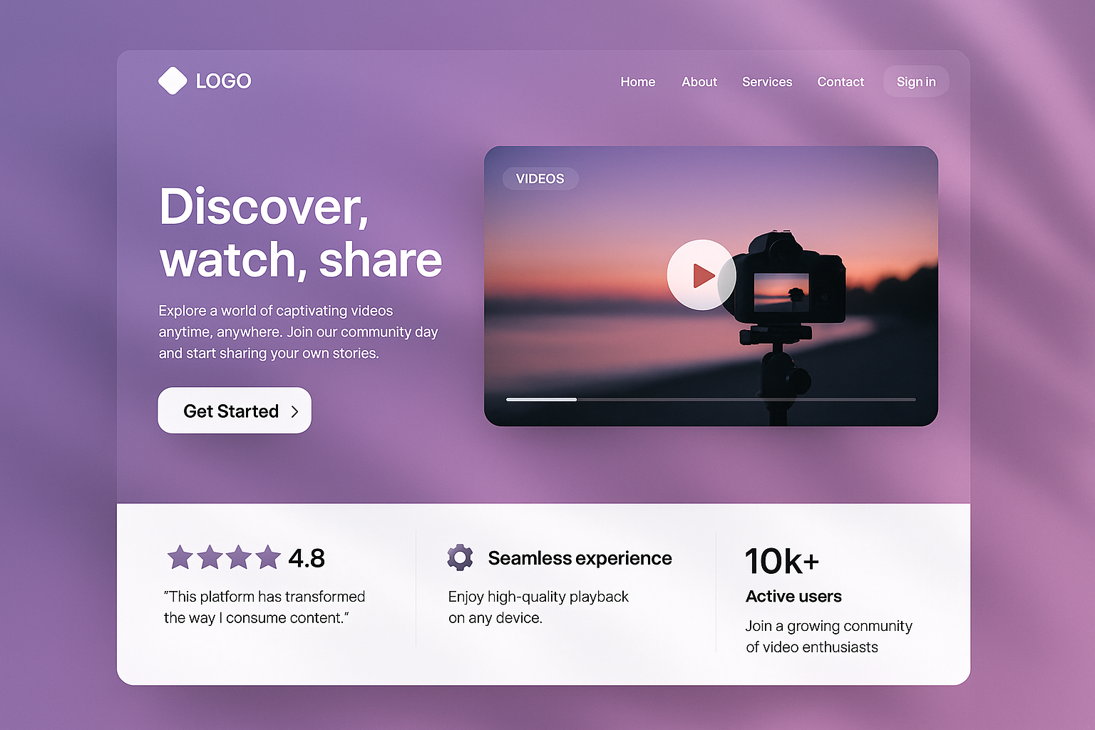Click the VIDEOS badge on the player
This screenshot has height=730, width=1095.
pyautogui.click(x=540, y=179)
